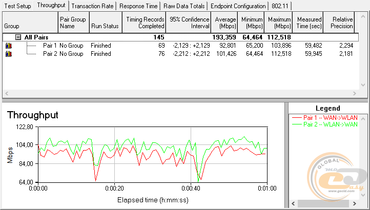This screenshot has height=210, width=370.
Task: Click Pair 1 measured time 59,482
Action: pyautogui.click(x=313, y=46)
